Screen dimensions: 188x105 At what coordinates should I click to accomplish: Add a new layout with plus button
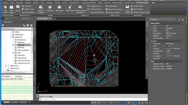click(29, 102)
